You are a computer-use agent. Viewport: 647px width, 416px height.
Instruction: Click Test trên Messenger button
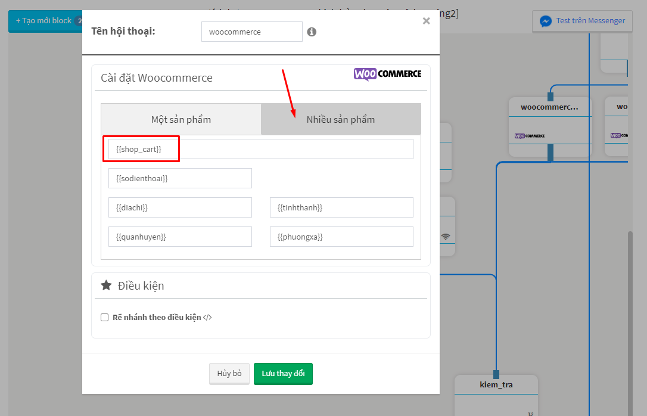582,21
